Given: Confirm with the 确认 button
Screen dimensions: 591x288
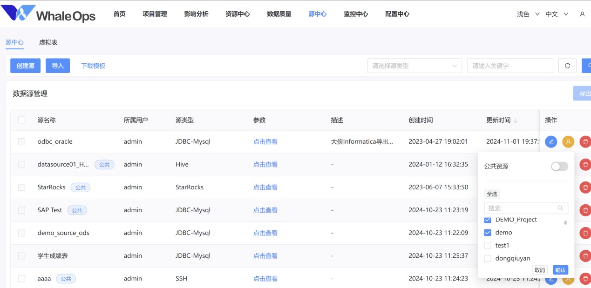Looking at the screenshot, I should pos(561,270).
